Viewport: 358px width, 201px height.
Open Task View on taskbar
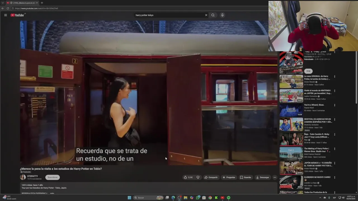point(167,198)
